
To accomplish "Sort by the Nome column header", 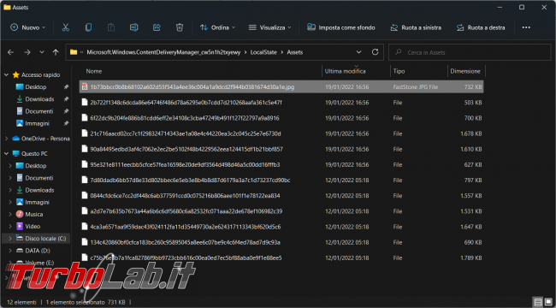I will click(x=94, y=71).
